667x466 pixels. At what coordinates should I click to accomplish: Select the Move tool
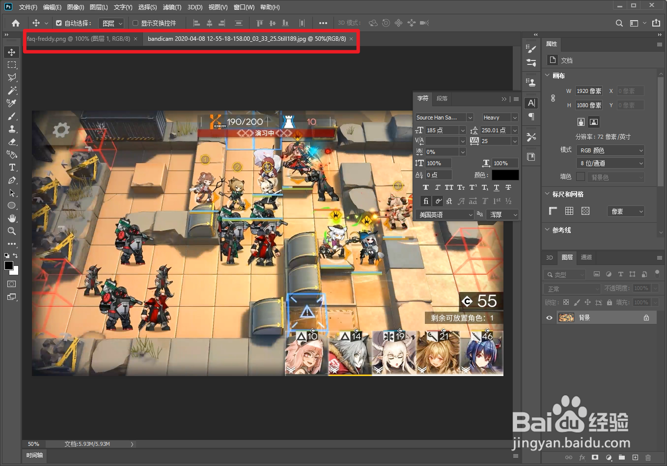click(x=12, y=52)
